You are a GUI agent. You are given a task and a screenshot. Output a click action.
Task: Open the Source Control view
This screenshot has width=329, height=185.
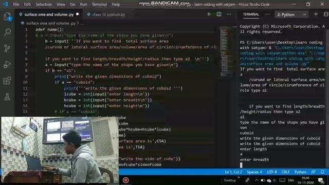pyautogui.click(x=7, y=48)
